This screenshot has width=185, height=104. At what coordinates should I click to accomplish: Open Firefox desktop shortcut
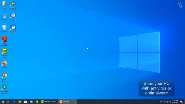[4, 64]
